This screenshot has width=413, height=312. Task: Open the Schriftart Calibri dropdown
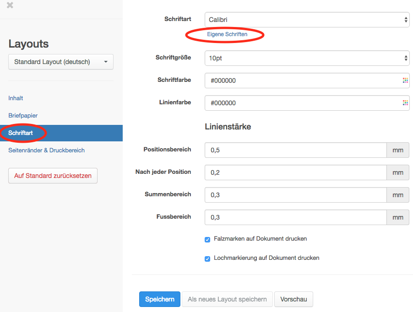(307, 20)
